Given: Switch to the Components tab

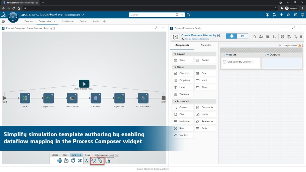Looking at the screenshot, I should click(182, 45).
